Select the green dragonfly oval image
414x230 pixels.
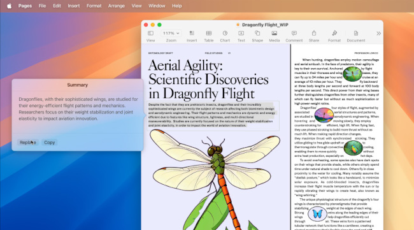tap(352, 74)
